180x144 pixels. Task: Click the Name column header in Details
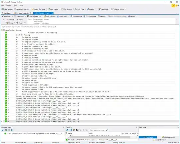(70, 133)
